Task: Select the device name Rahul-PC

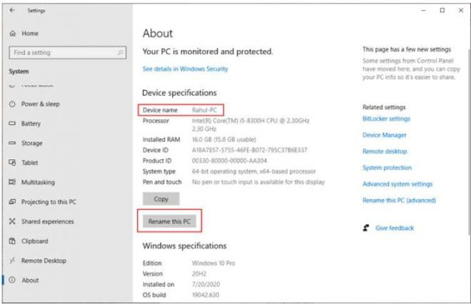Action: 204,110
